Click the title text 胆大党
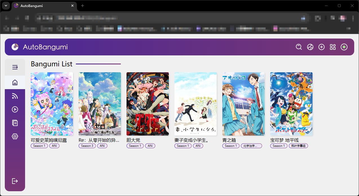This screenshot has height=196, width=359. pyautogui.click(x=133, y=140)
